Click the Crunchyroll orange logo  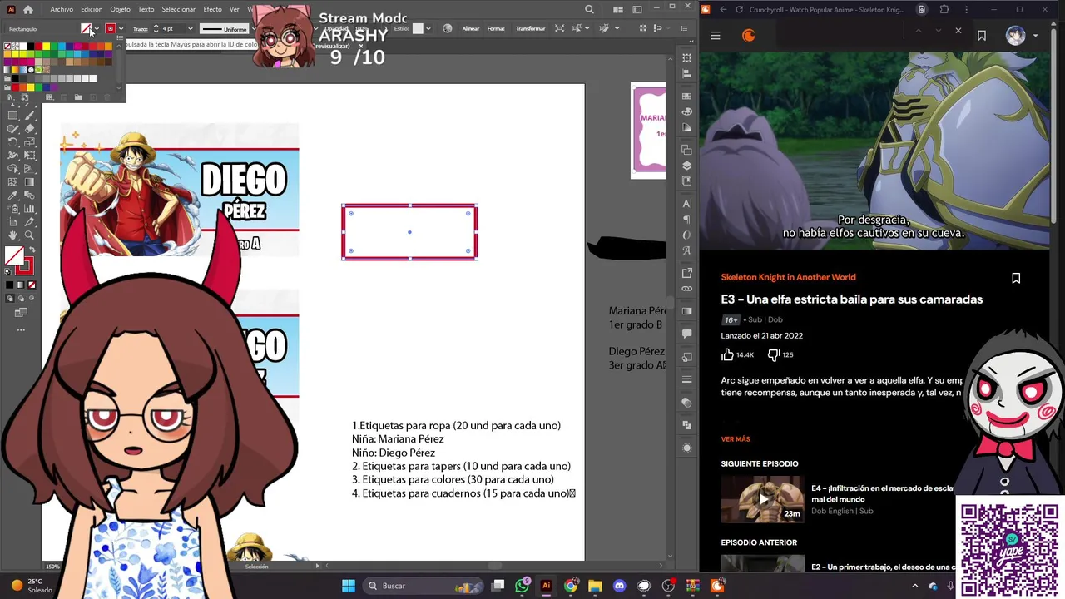[749, 36]
